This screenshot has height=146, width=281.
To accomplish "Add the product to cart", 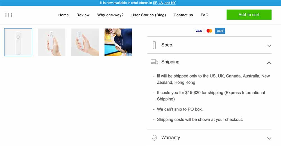I will [249, 15].
